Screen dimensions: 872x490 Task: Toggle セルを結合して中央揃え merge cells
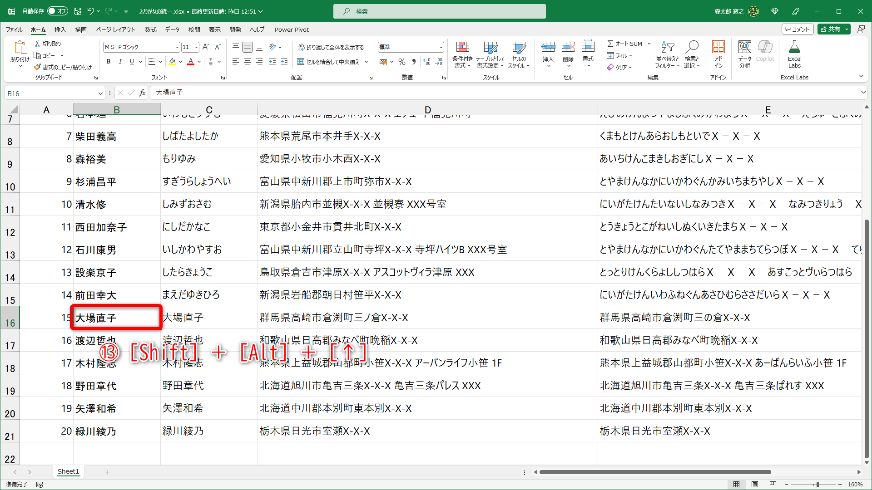click(x=329, y=62)
